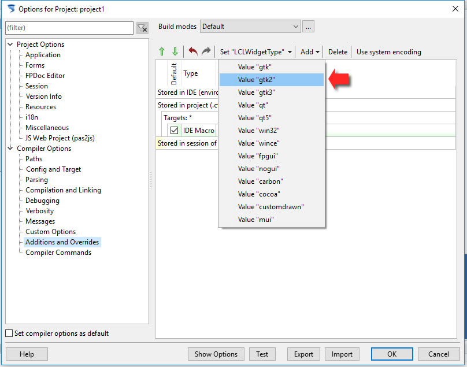Open Config and Target settings page
The width and height of the screenshot is (467, 367).
(x=53, y=169)
